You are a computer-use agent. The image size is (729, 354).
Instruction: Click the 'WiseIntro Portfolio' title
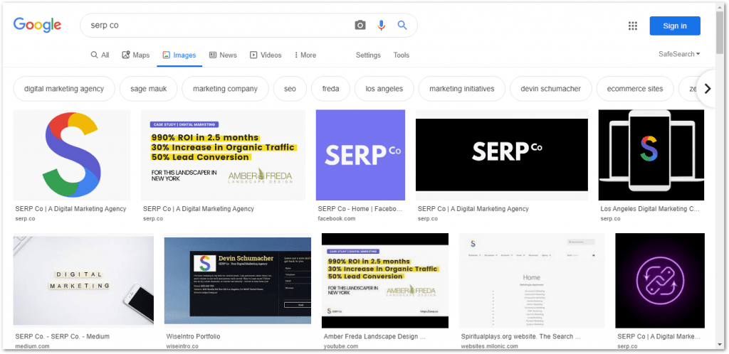193,336
